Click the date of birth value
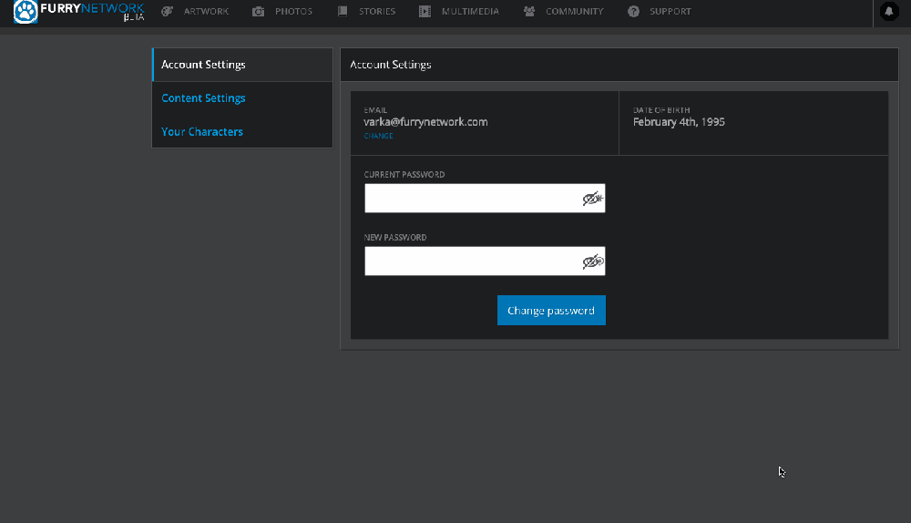The height and width of the screenshot is (523, 911). (x=679, y=122)
